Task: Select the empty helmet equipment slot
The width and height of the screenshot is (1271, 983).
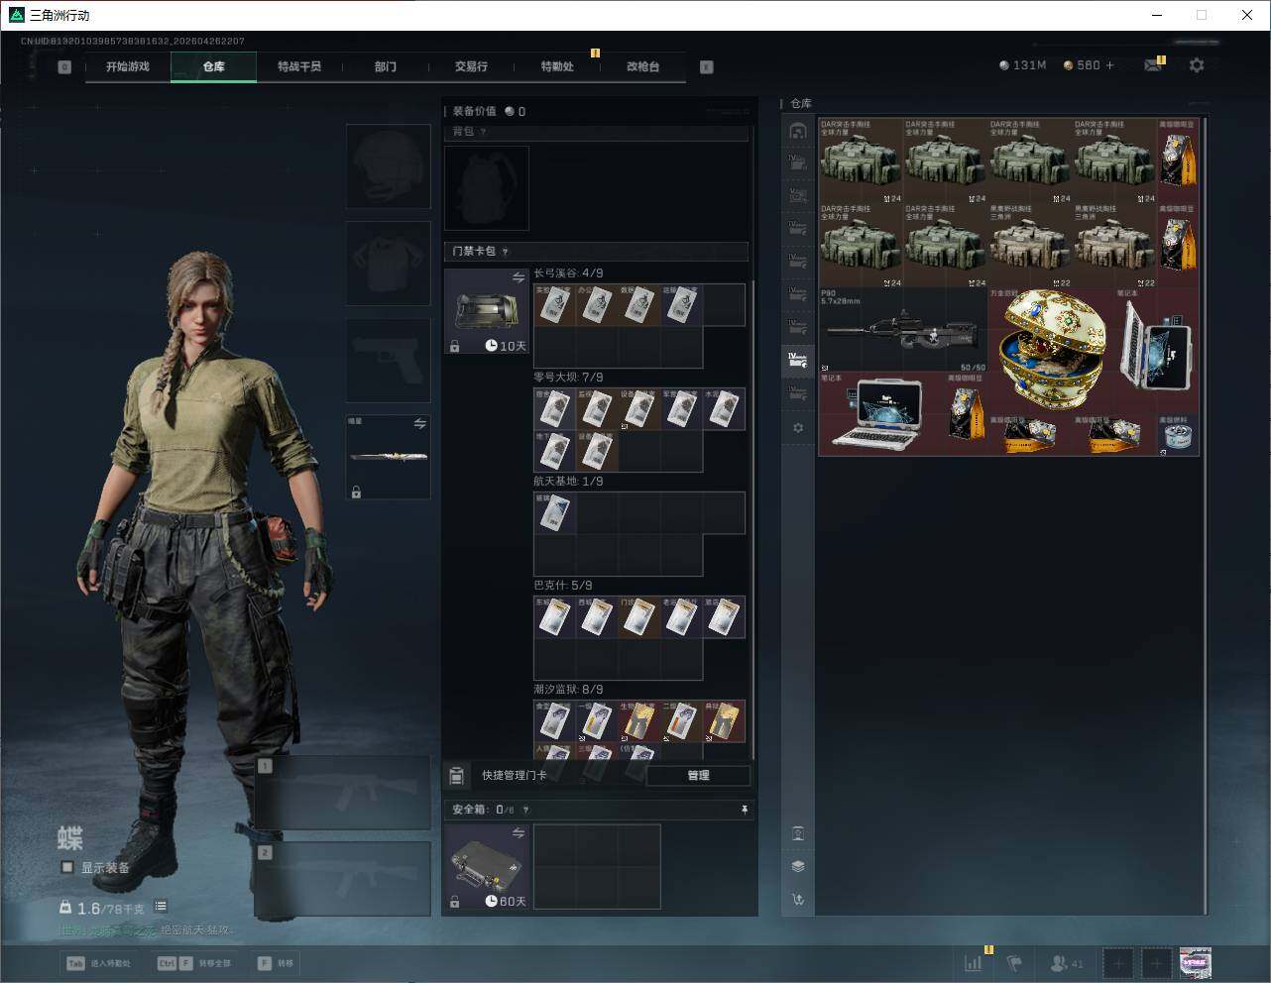Action: 389,165
